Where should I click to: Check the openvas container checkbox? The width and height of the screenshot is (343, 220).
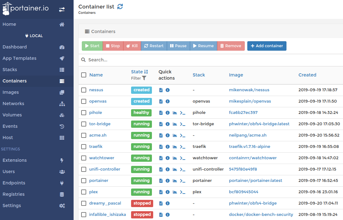[x=84, y=101]
